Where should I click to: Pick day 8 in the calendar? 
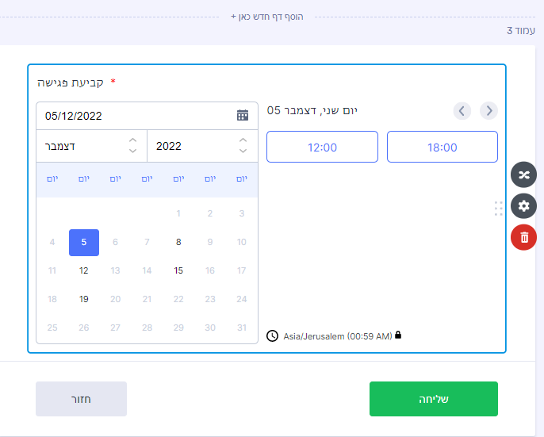pyautogui.click(x=178, y=242)
